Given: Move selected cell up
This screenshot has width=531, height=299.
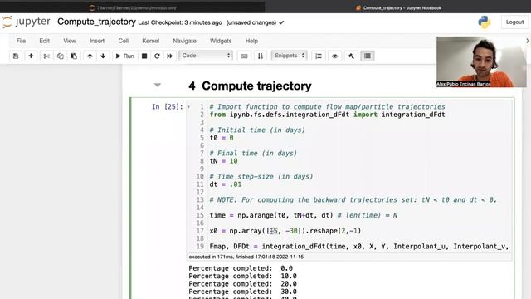Looking at the screenshot, I should [x=90, y=56].
